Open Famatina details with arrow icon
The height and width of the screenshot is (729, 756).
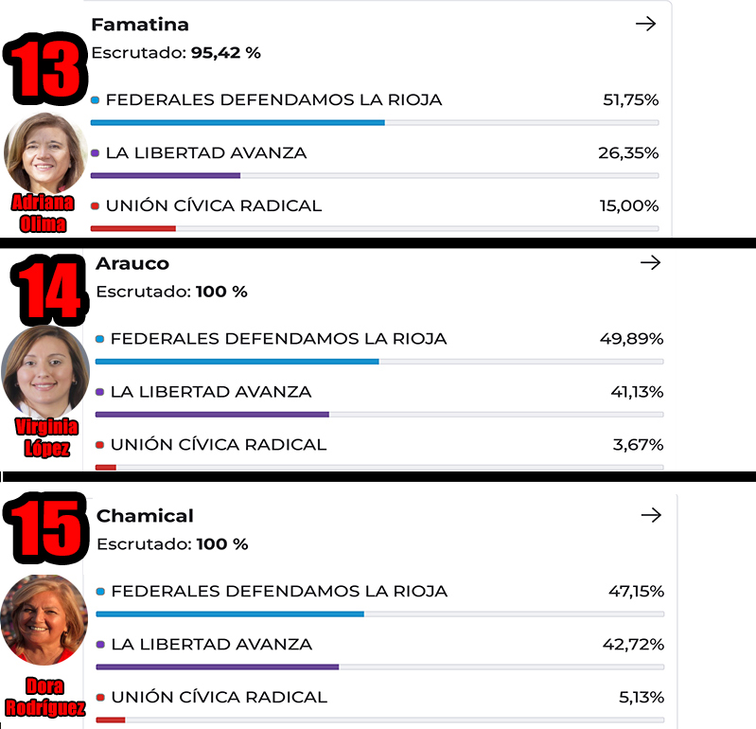pyautogui.click(x=645, y=25)
